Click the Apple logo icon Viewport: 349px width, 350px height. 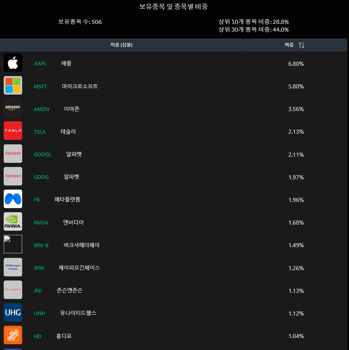[13, 63]
